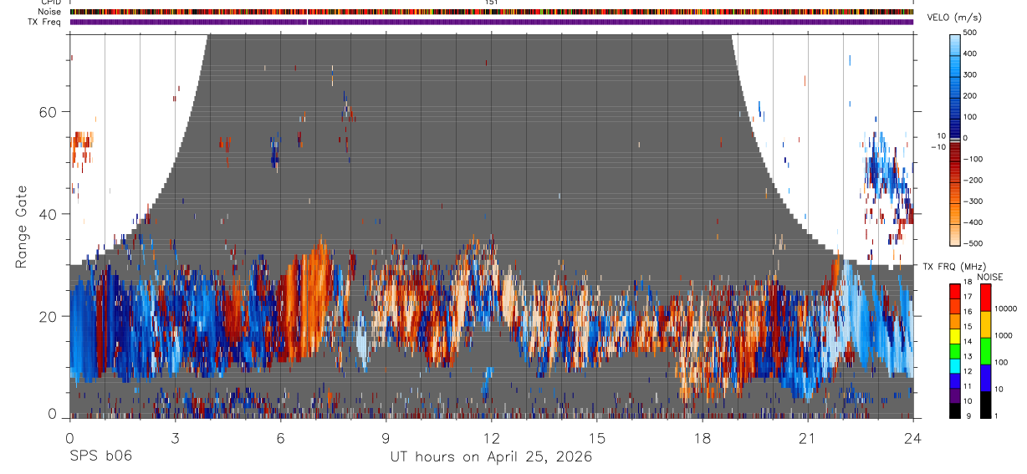Click the 'VELO (m/s)' scale title

pos(955,18)
